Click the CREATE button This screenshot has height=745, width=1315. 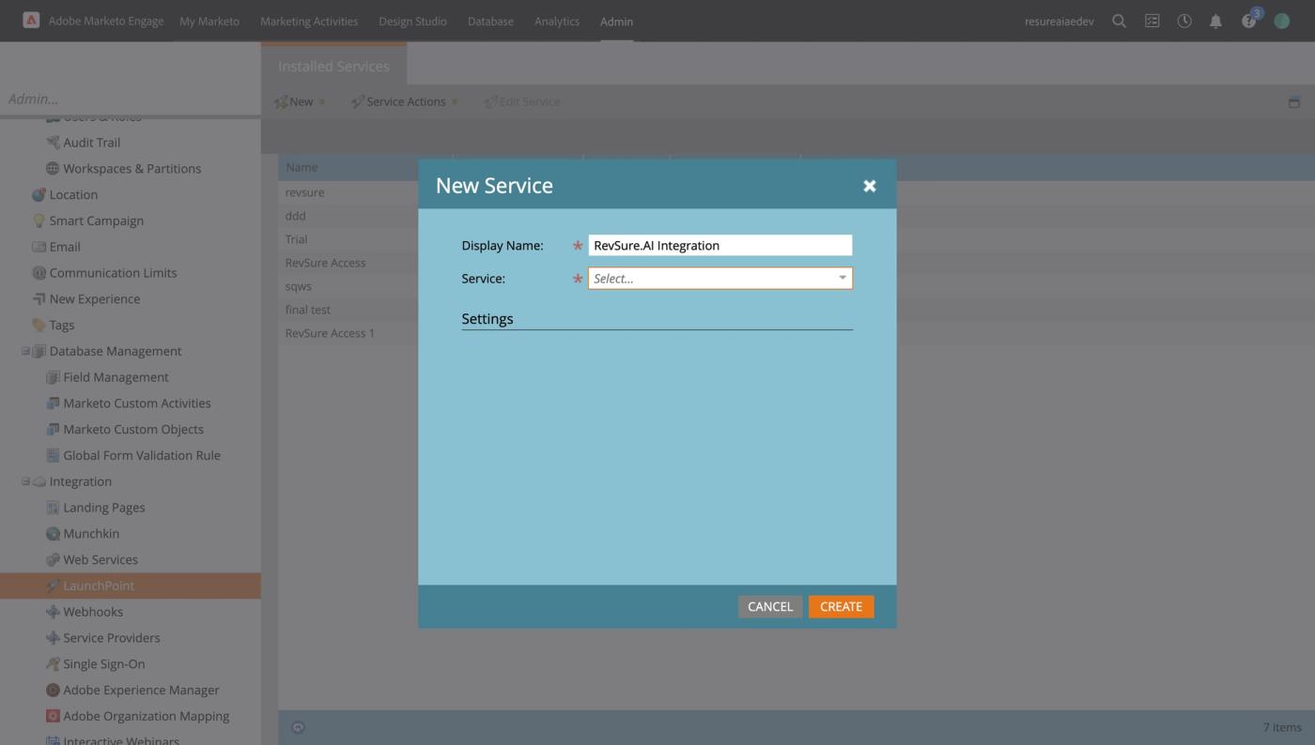point(841,606)
